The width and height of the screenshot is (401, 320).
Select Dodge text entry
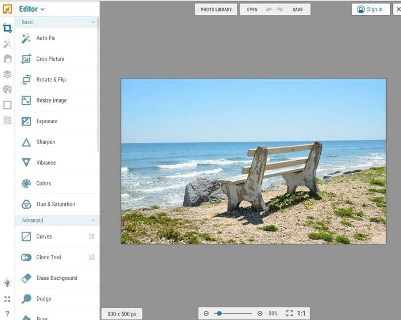click(44, 299)
